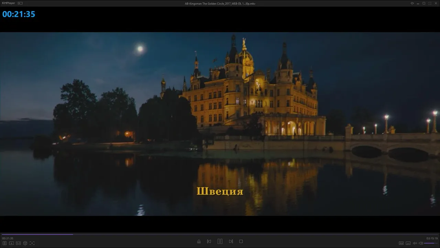The height and width of the screenshot is (248, 440).
Task: Maximize the KMPlayer window
Action: point(424,3)
